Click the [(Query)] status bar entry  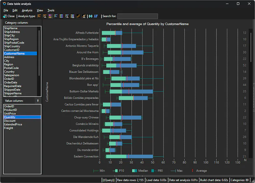tap(109, 180)
